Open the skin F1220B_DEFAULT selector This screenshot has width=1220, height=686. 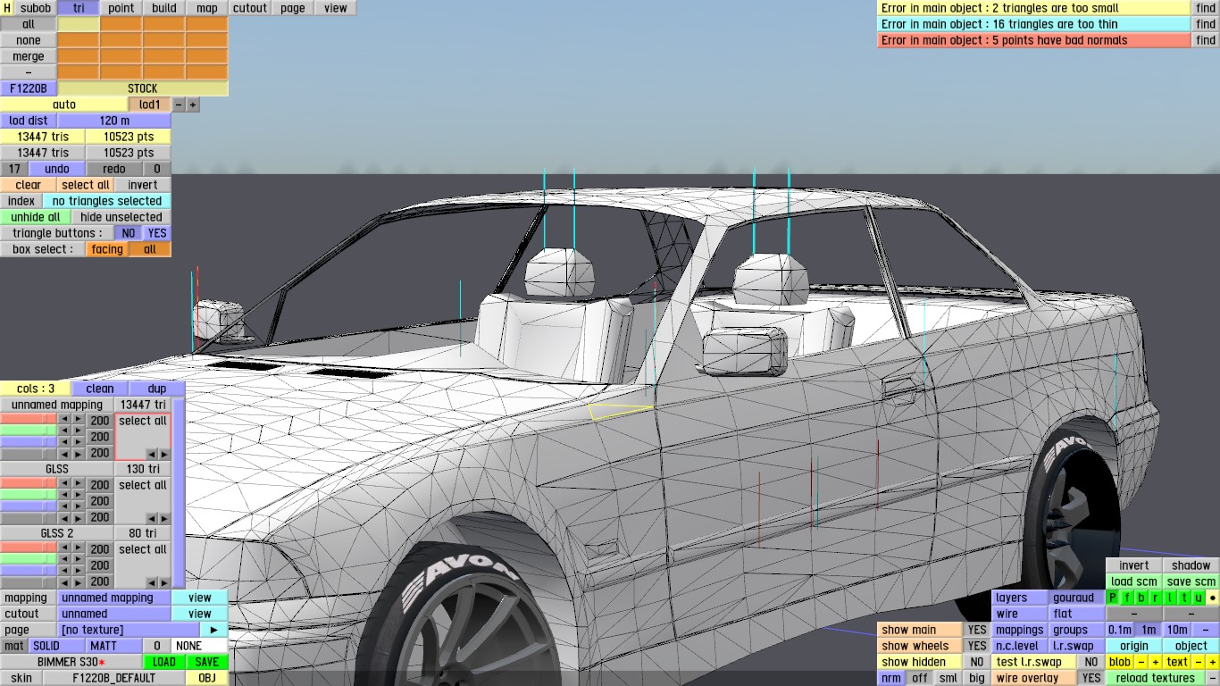click(114, 678)
